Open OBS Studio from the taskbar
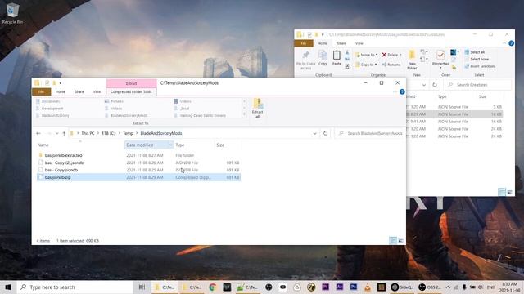The image size is (524, 294). [x=429, y=287]
